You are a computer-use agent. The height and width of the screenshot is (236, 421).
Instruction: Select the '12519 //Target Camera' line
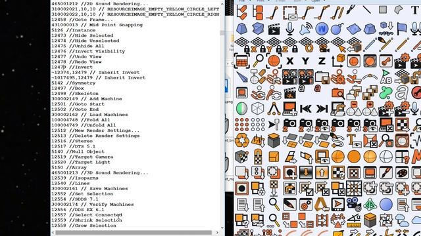click(x=82, y=157)
